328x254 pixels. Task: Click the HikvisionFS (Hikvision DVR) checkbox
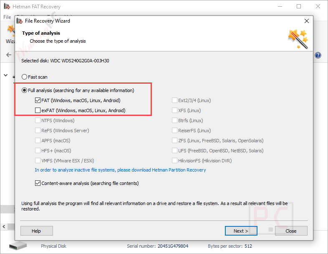pyautogui.click(x=175, y=161)
